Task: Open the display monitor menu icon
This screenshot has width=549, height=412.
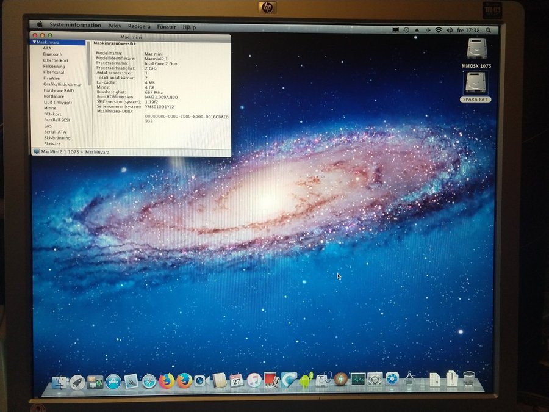Action: 395,30
